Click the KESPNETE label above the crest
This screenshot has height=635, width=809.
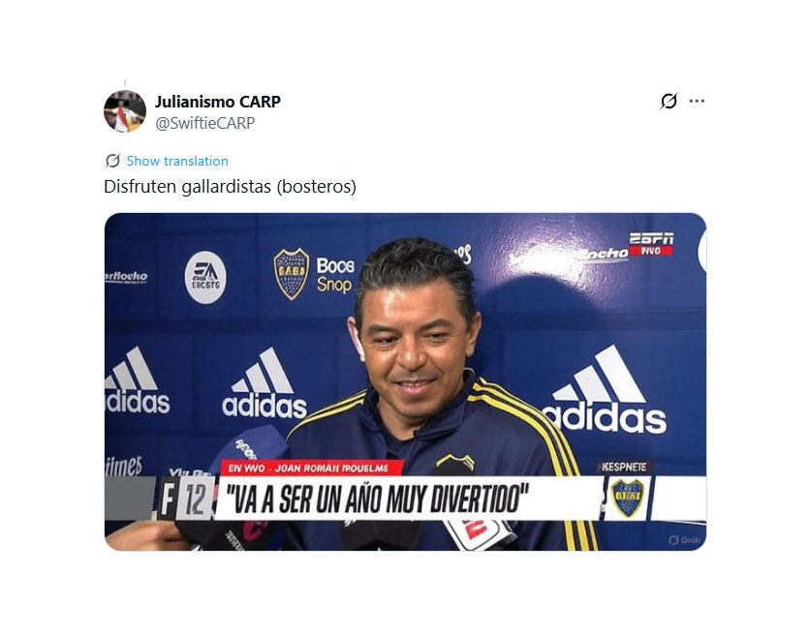click(x=624, y=467)
